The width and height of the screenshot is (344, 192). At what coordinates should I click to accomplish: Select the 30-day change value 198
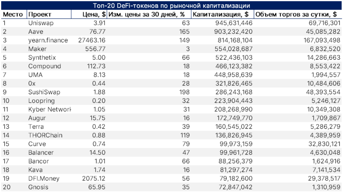click(x=184, y=92)
